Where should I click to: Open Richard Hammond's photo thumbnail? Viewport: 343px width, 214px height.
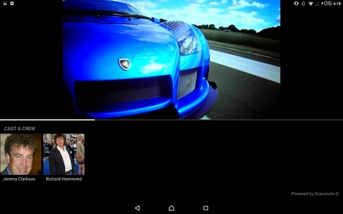tap(64, 154)
